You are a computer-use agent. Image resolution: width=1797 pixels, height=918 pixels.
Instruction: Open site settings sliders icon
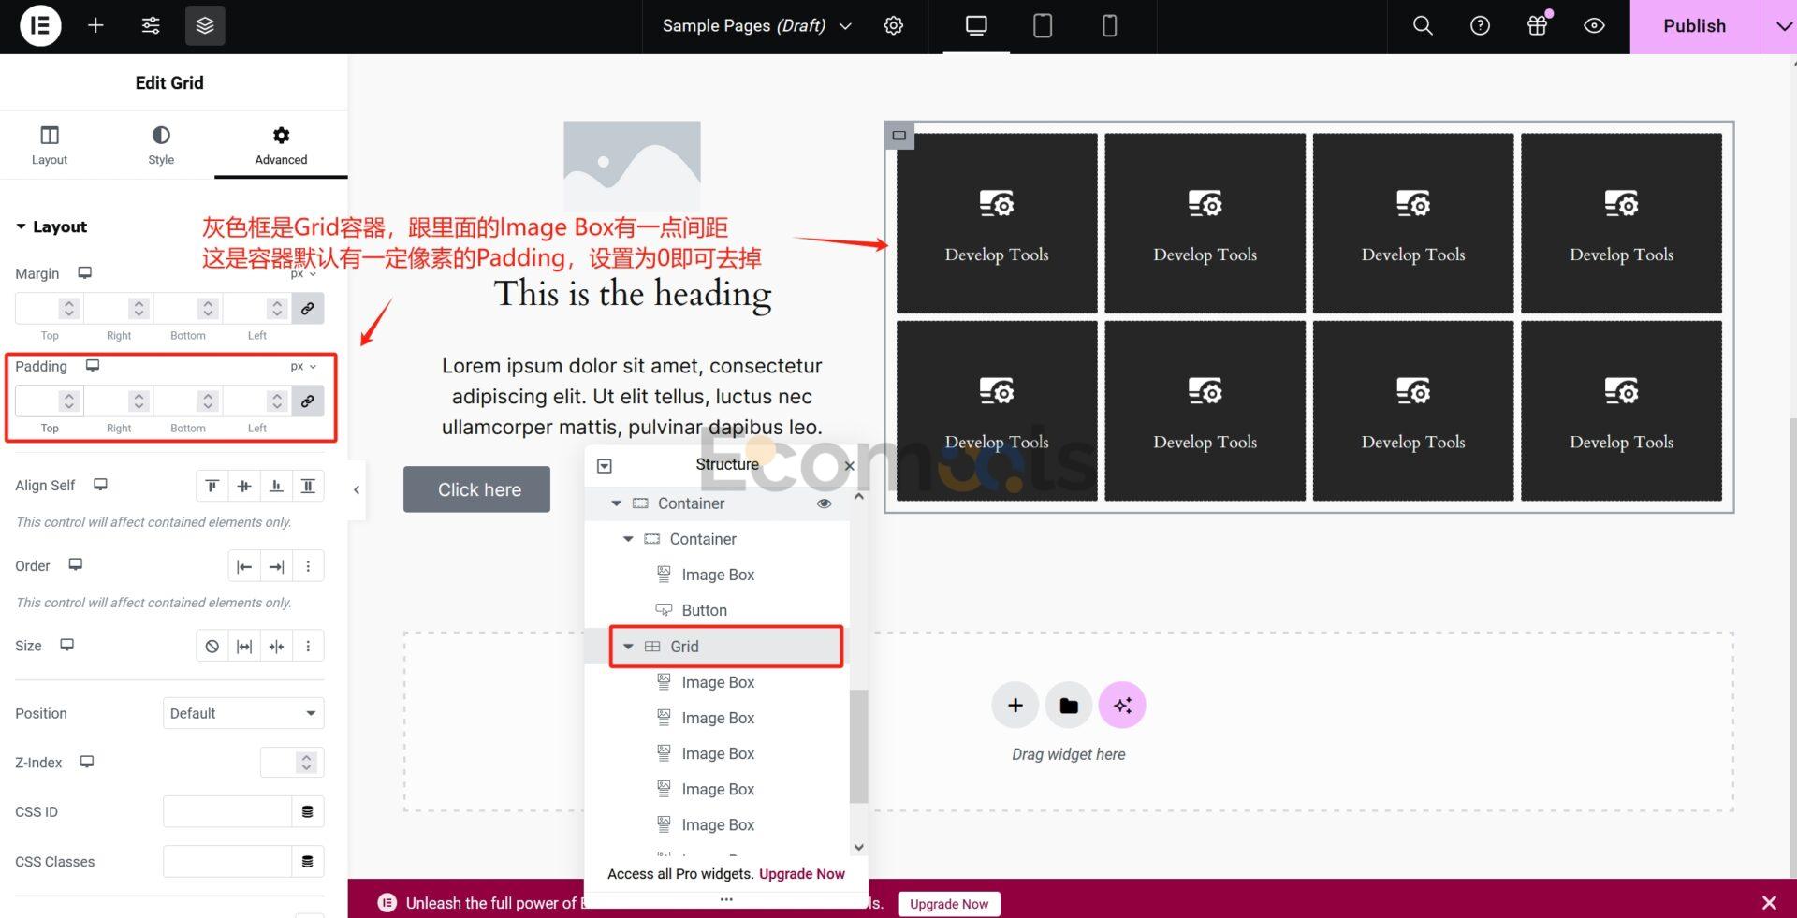click(x=151, y=26)
